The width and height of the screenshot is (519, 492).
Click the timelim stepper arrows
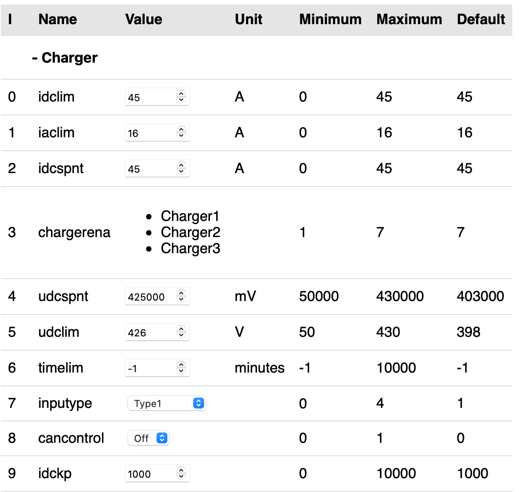pos(181,368)
